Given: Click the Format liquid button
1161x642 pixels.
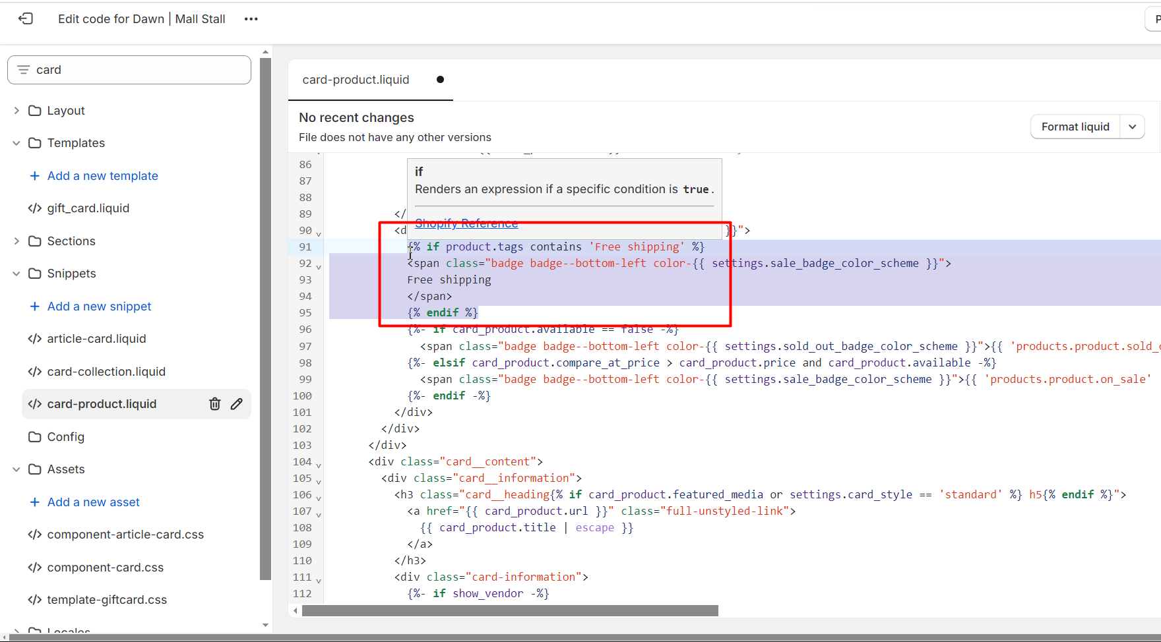Looking at the screenshot, I should pyautogui.click(x=1075, y=127).
